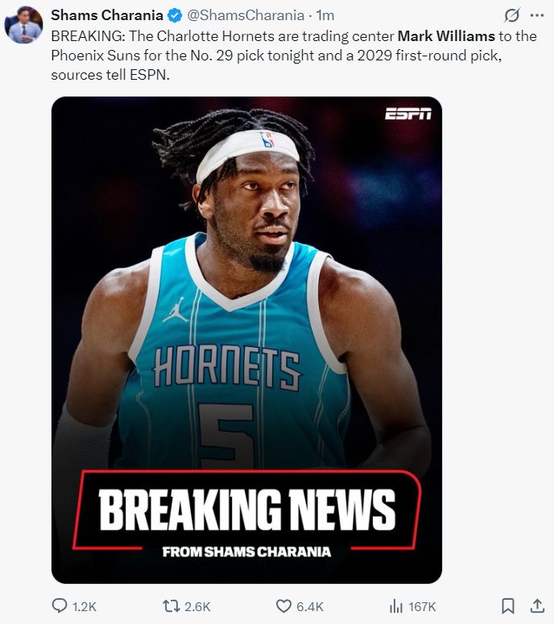Open the reply comment icon
This screenshot has width=554, height=624.
[x=60, y=606]
